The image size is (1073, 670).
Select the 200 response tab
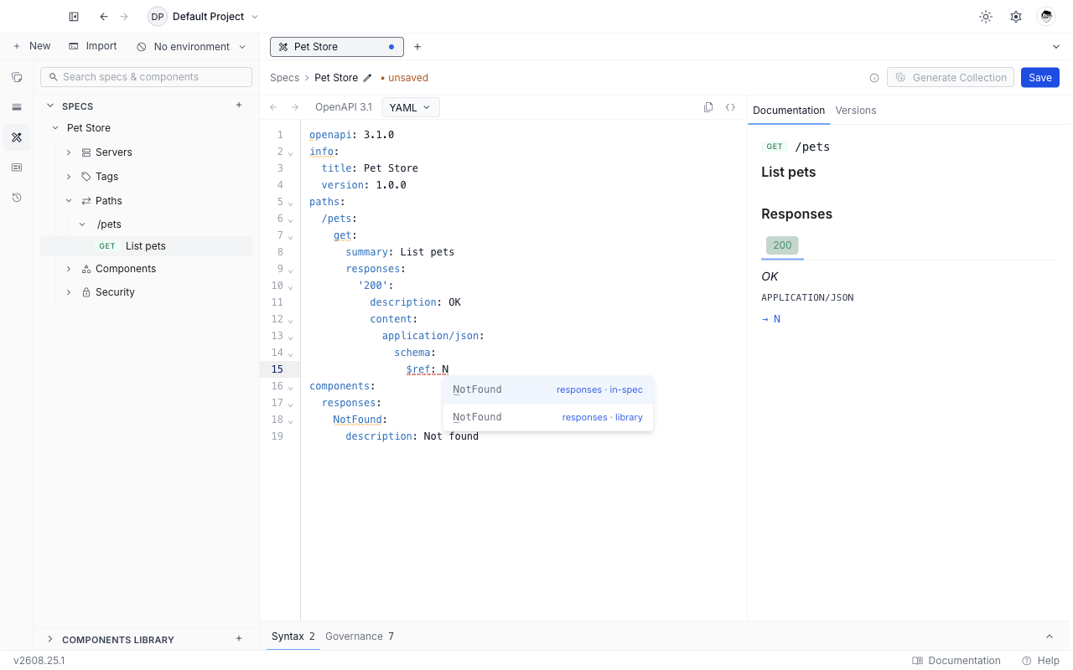782,245
